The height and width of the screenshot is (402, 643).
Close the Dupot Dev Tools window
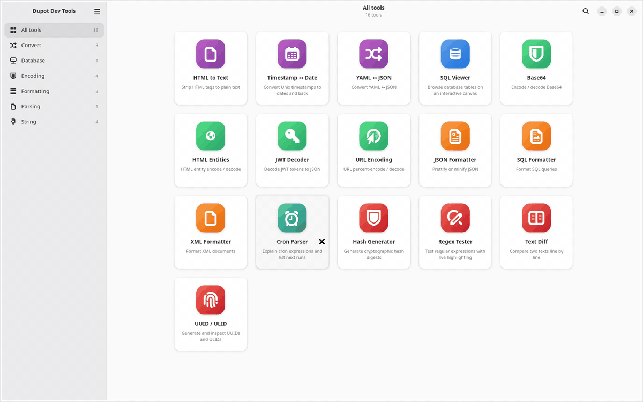click(632, 11)
